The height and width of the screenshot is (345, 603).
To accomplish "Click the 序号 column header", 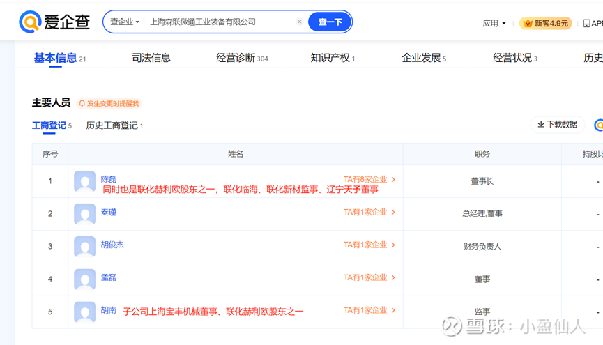I will (x=50, y=154).
